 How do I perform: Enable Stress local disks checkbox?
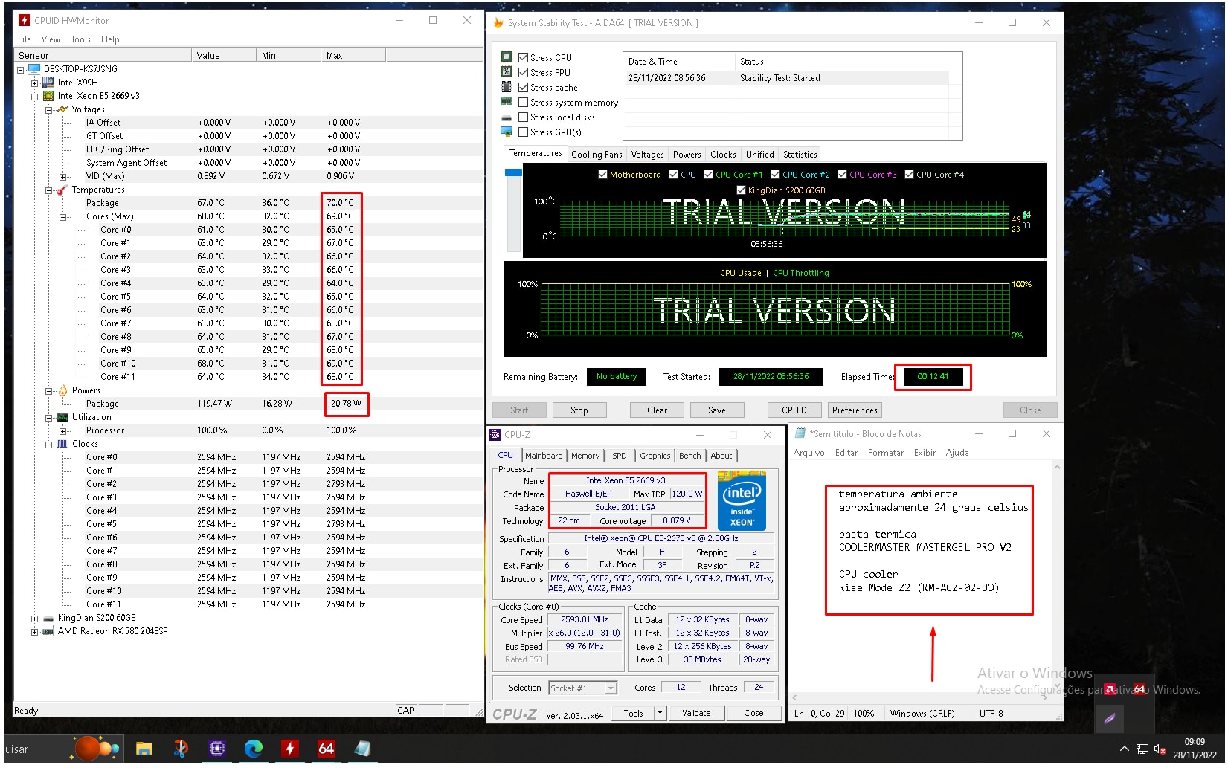(x=523, y=117)
